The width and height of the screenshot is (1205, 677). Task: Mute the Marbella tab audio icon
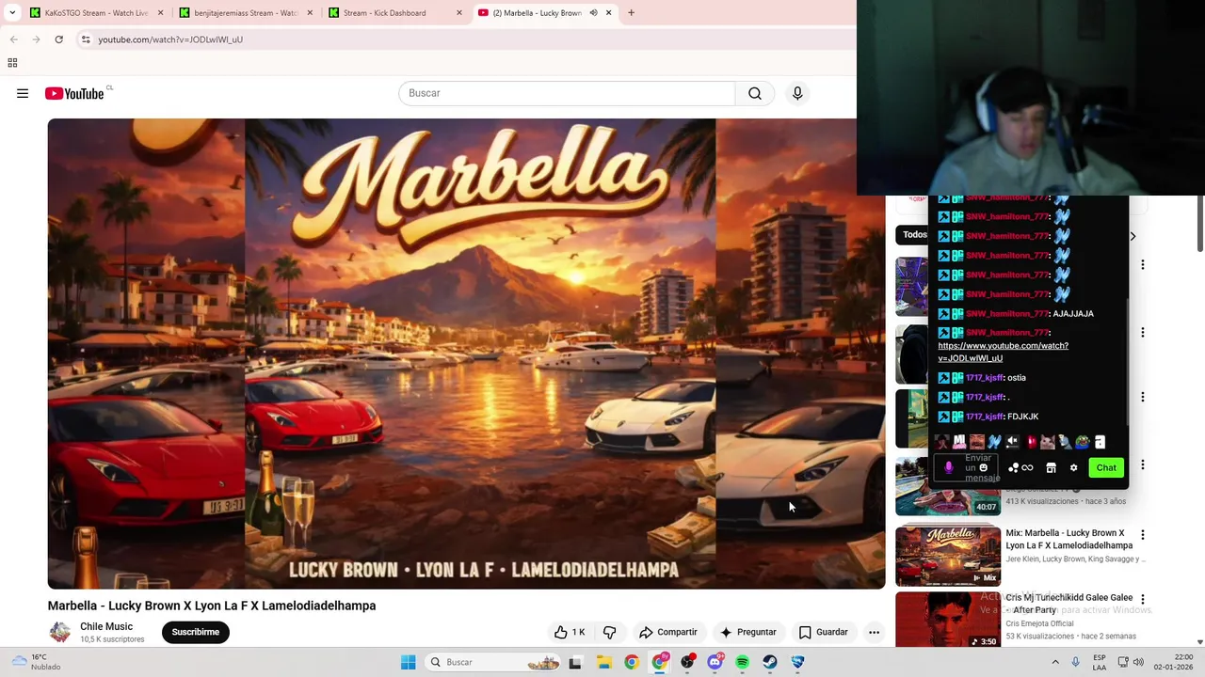[x=593, y=13]
